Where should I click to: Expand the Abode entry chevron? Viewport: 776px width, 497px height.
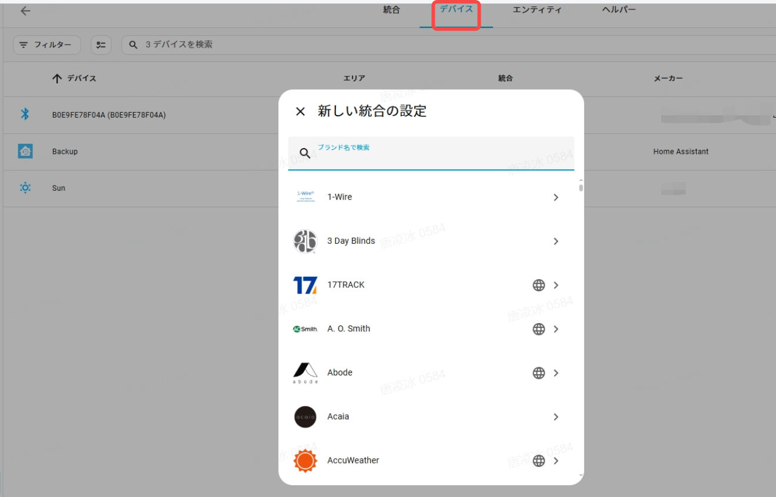(556, 373)
